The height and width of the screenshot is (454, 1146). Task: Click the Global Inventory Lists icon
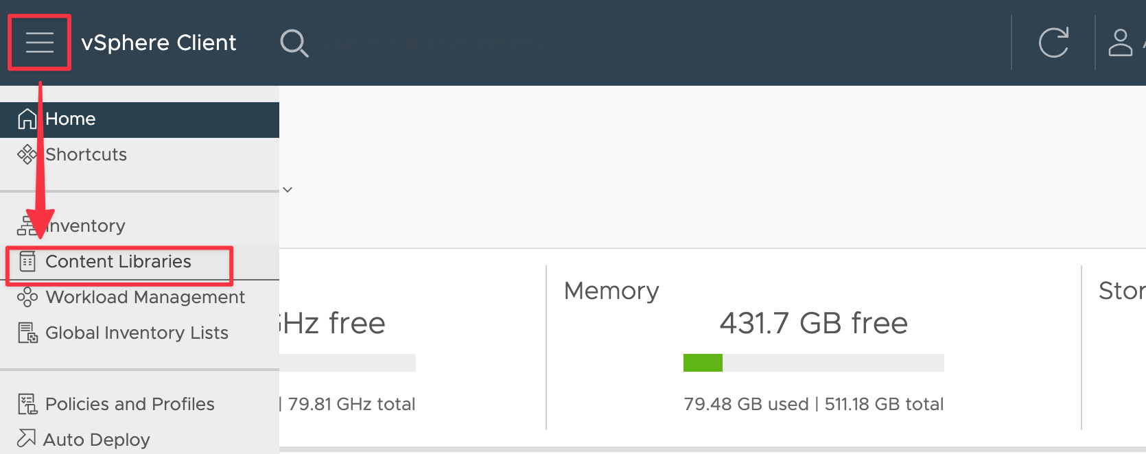pyautogui.click(x=27, y=333)
